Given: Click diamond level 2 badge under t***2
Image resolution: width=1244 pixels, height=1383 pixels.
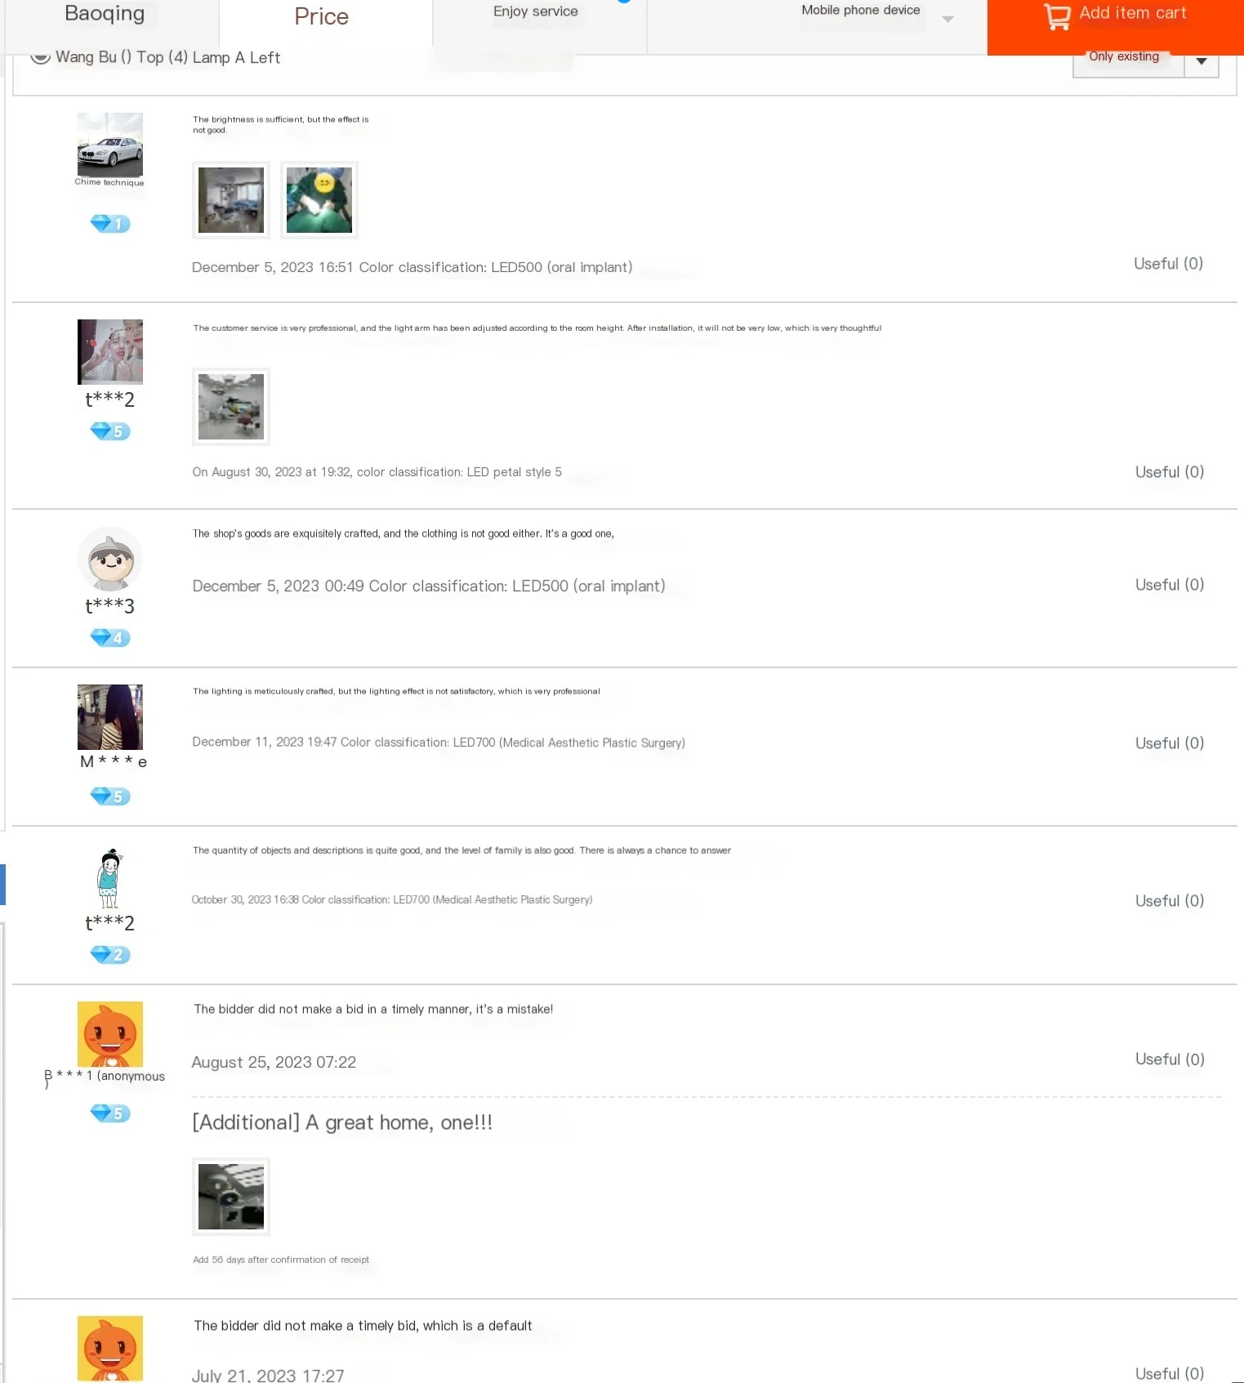Looking at the screenshot, I should [x=110, y=955].
